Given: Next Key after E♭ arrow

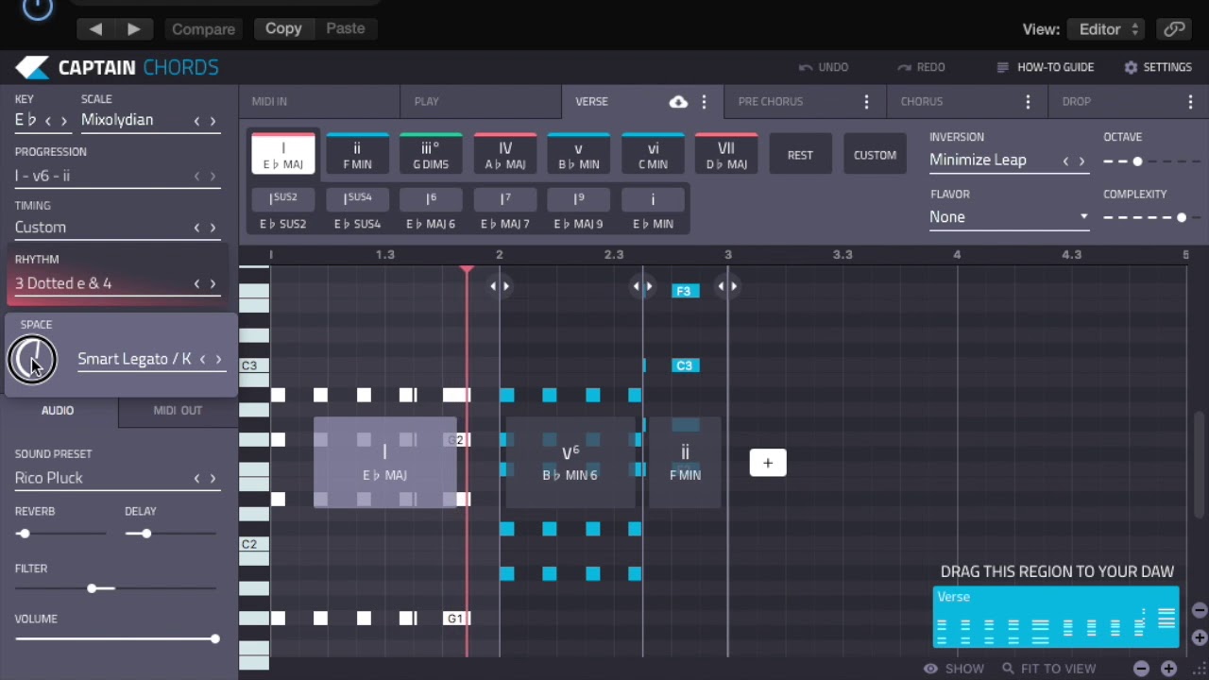Looking at the screenshot, I should (64, 121).
